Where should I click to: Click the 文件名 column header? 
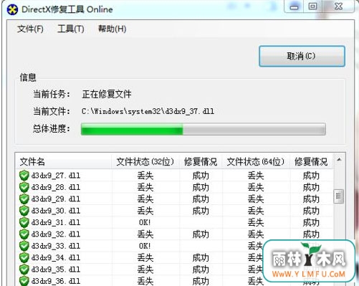pyautogui.click(x=64, y=161)
